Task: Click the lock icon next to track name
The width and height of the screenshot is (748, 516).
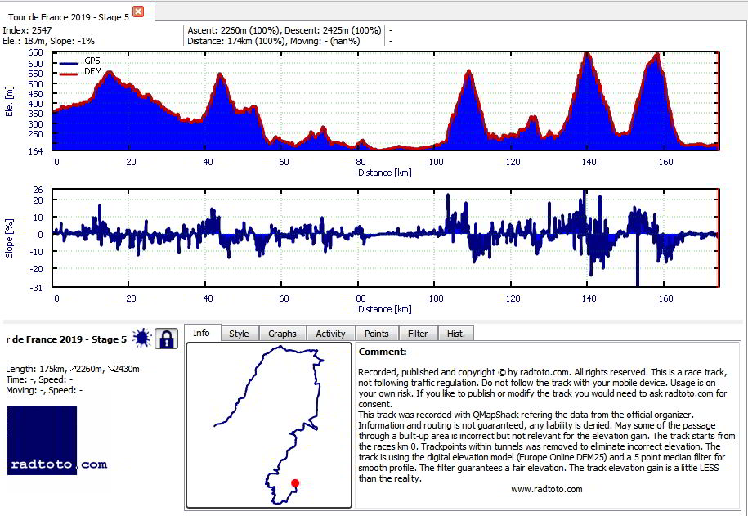Action: click(166, 339)
